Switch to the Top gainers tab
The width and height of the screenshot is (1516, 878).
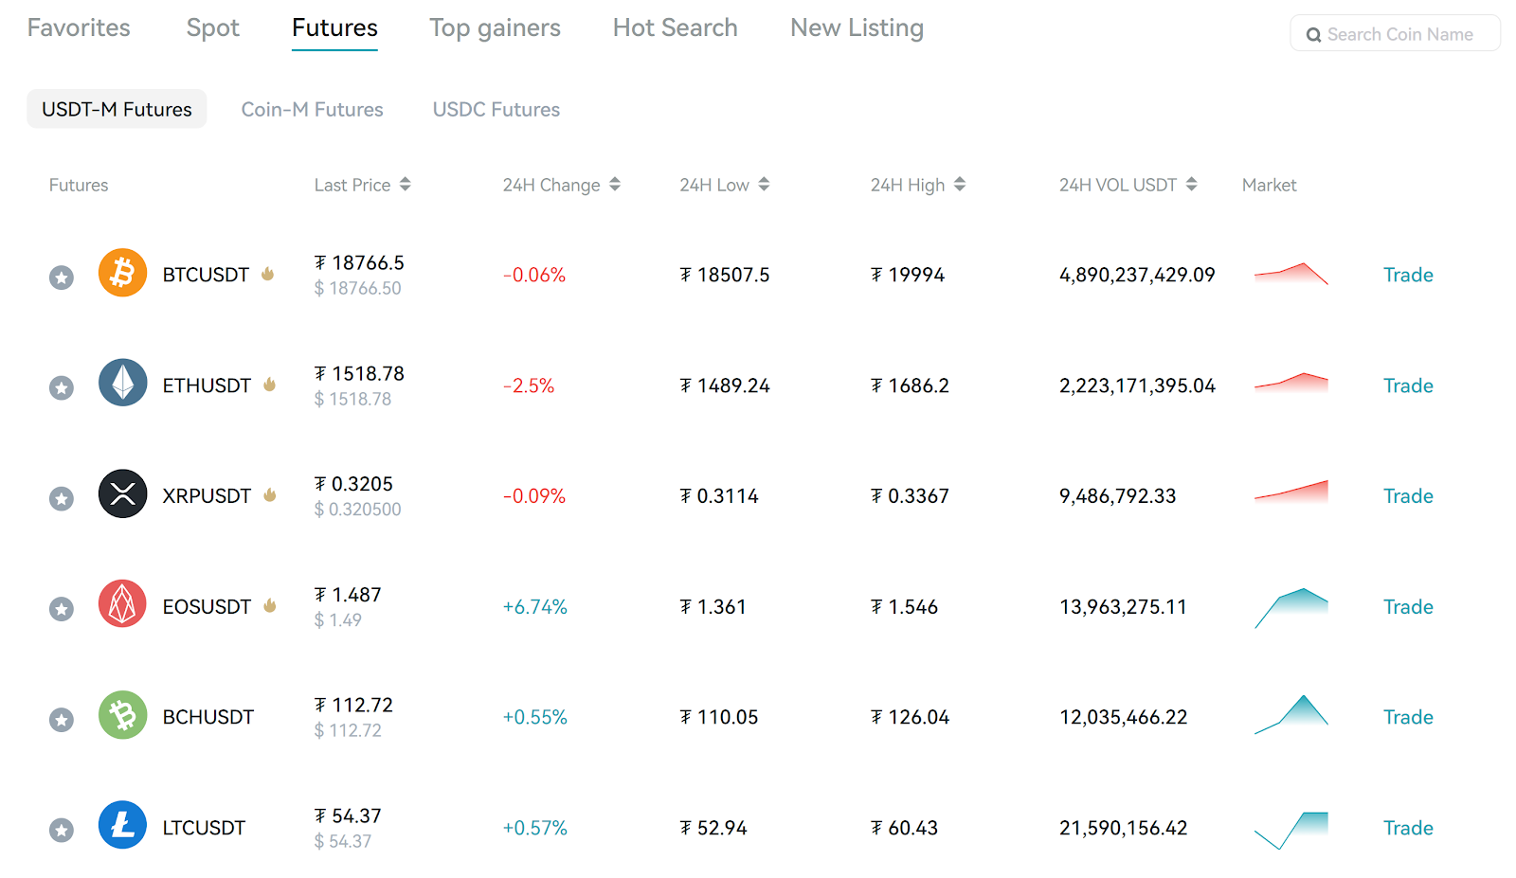495,28
